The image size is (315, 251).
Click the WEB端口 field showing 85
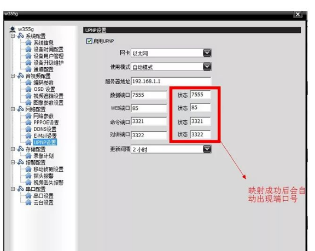pos(149,108)
